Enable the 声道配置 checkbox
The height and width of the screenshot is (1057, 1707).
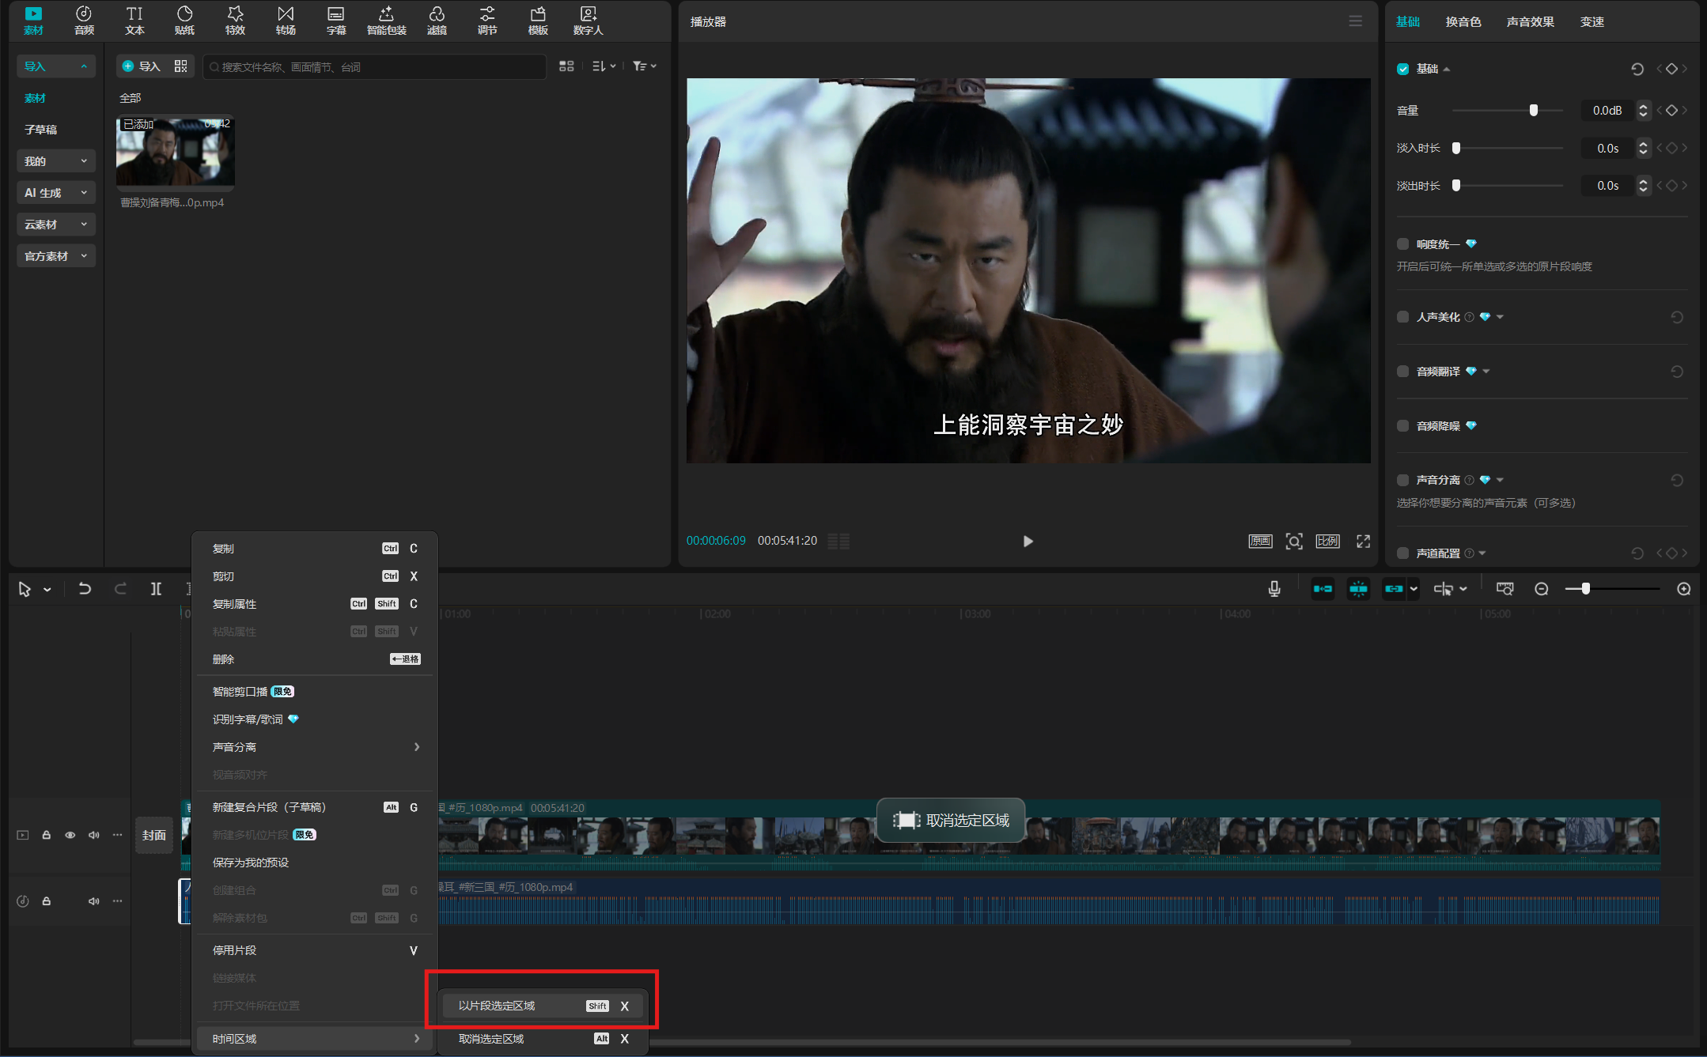click(1402, 553)
